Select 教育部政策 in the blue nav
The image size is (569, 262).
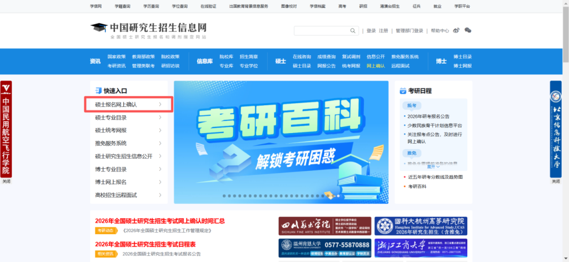[x=143, y=57]
